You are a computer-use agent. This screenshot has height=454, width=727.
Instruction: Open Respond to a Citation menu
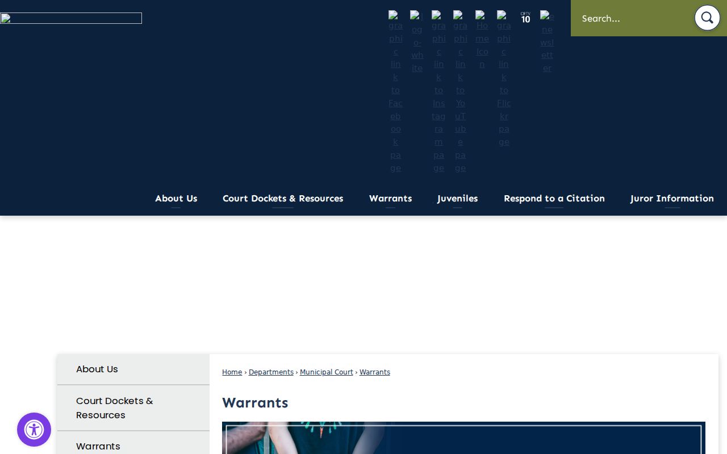[x=554, y=198]
